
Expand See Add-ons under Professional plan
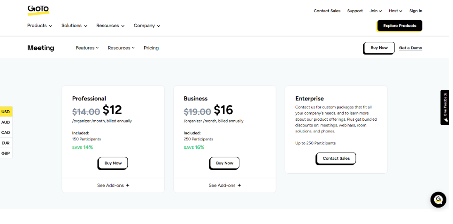click(x=113, y=185)
